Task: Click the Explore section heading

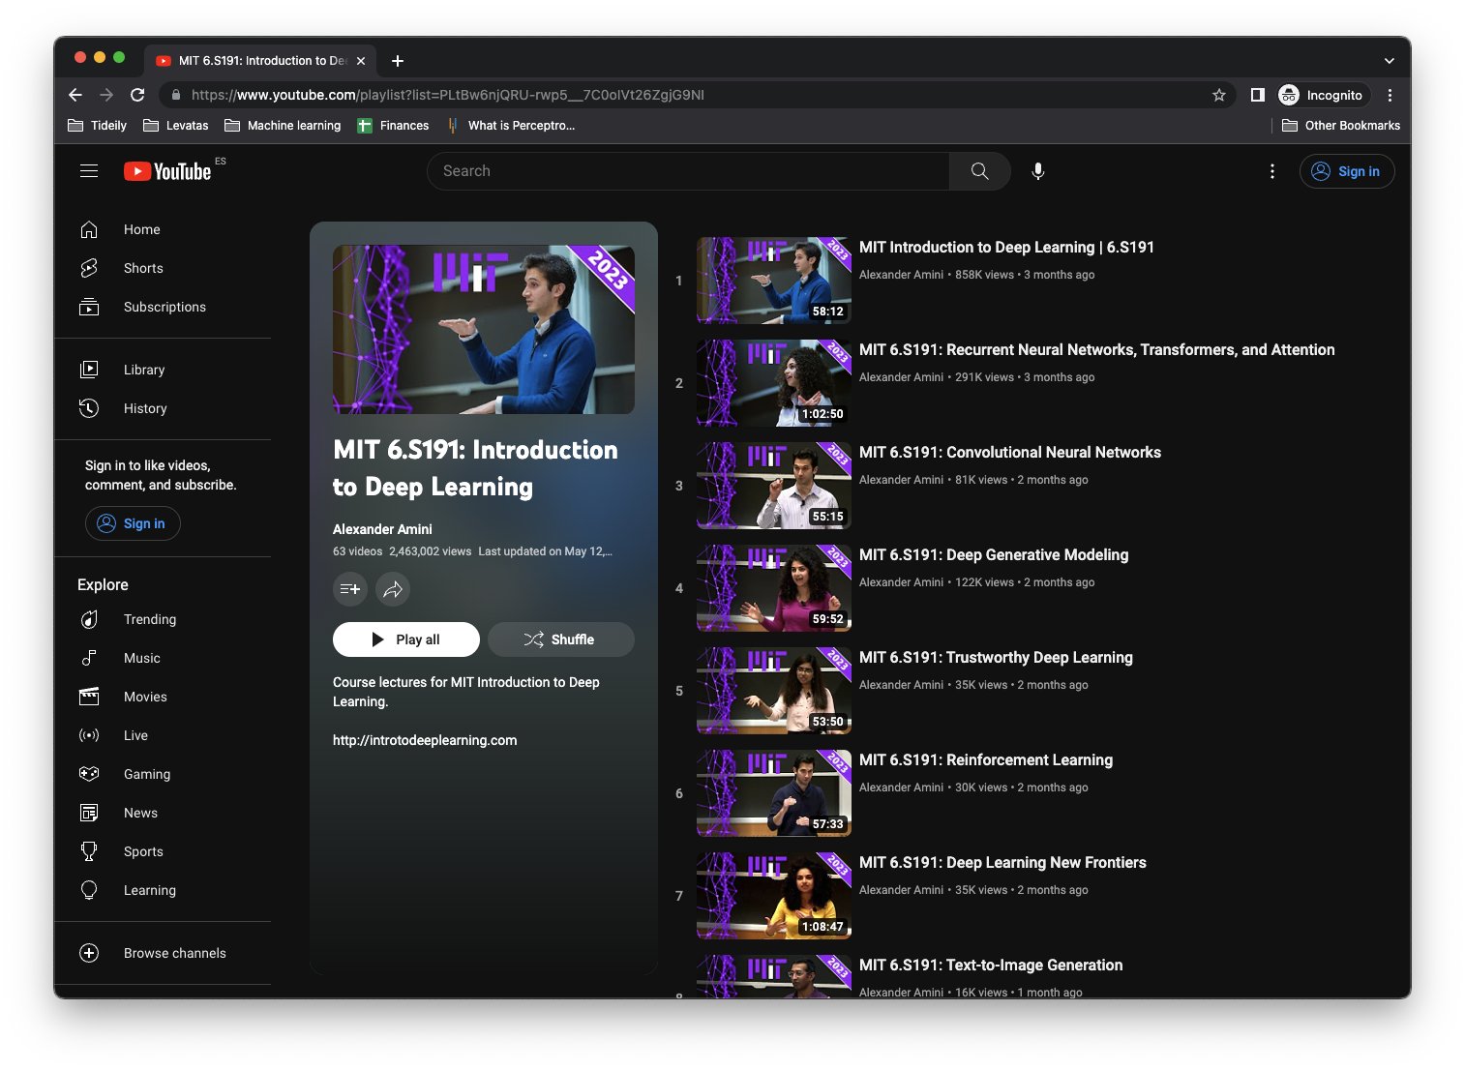Action: (x=103, y=584)
